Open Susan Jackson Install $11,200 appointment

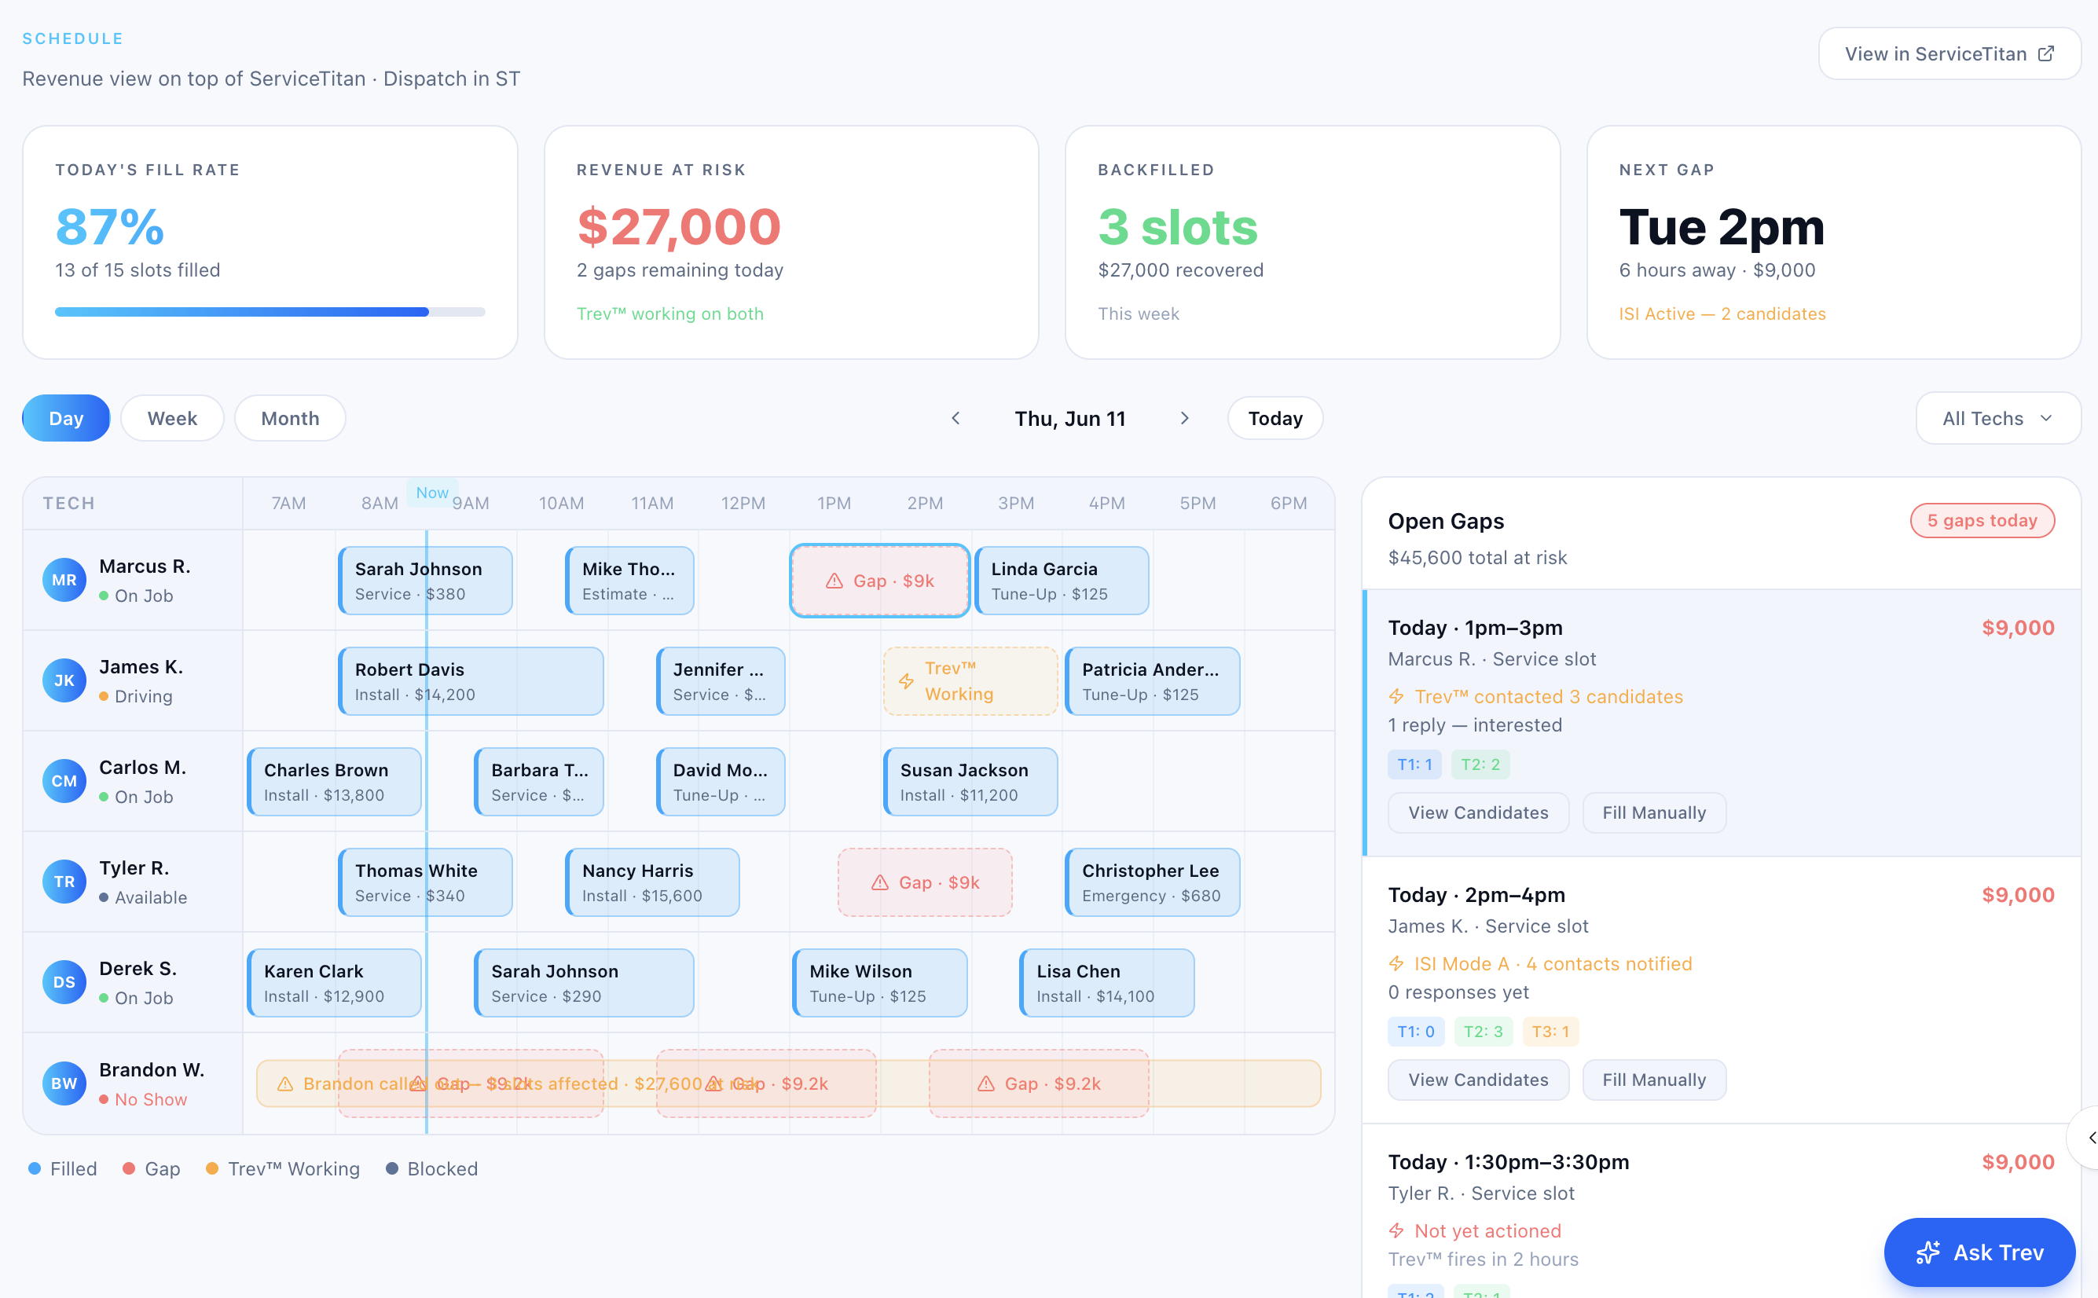(971, 782)
